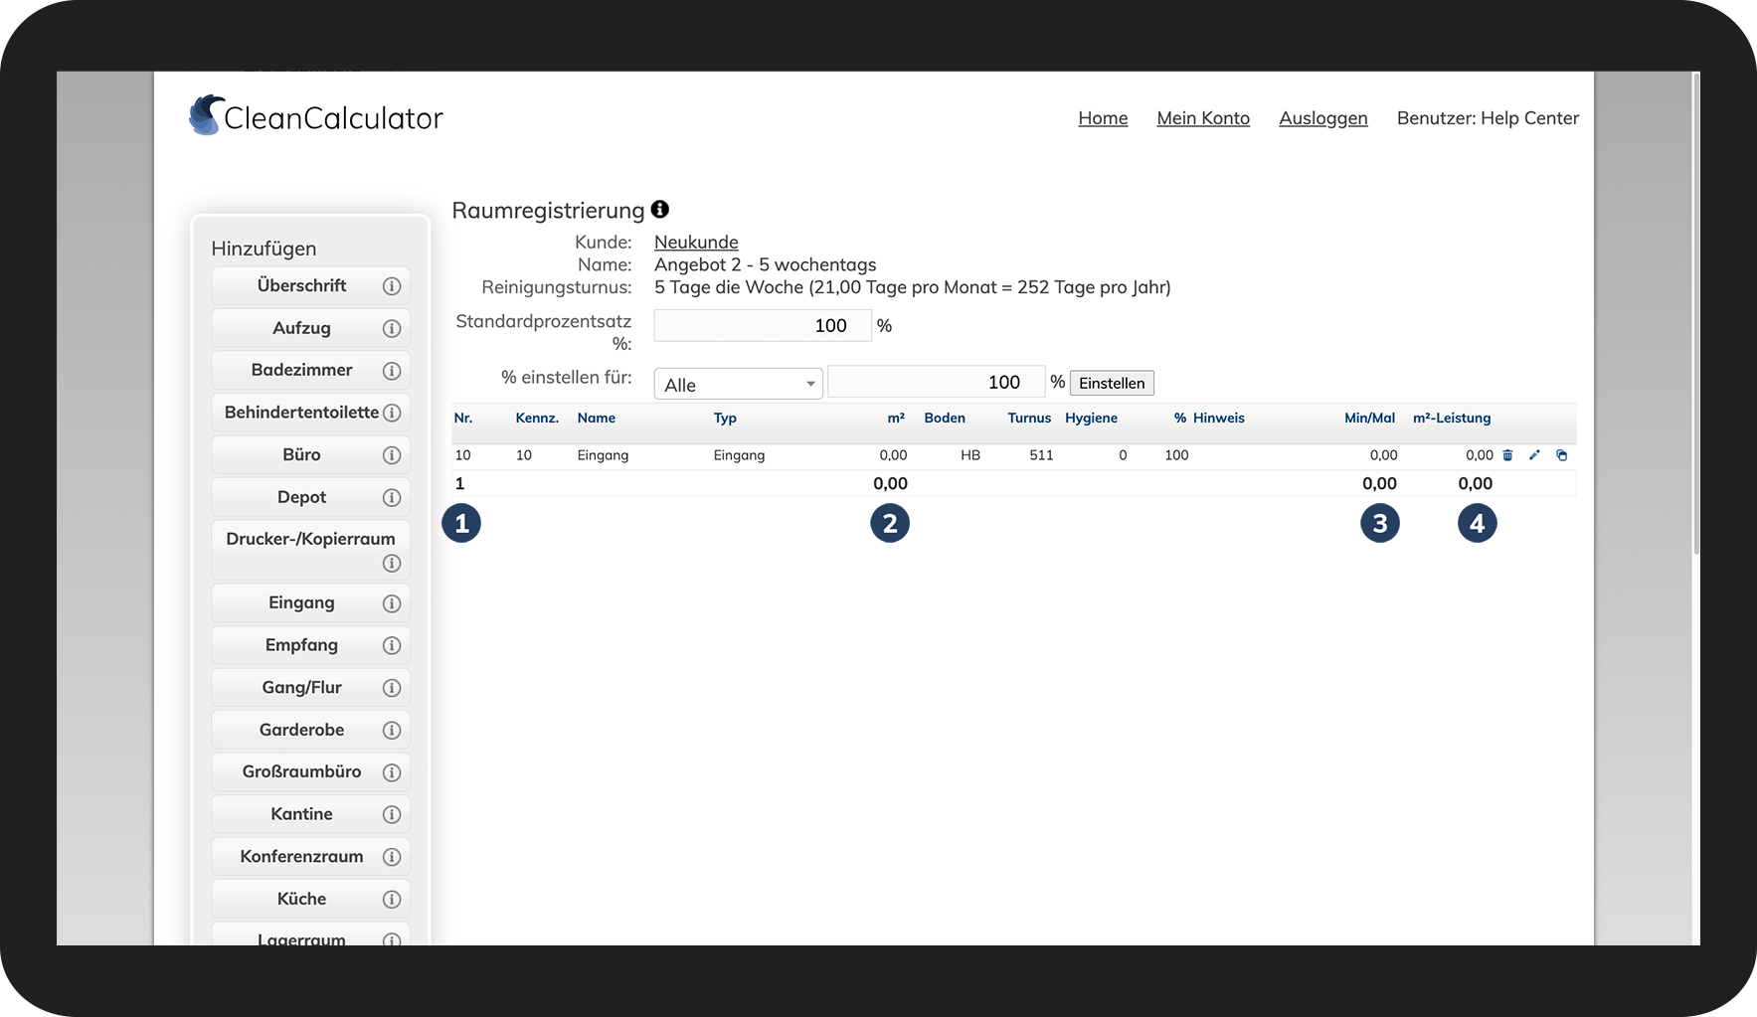Show info for Drucker-/Kopierraum in sidebar
This screenshot has height=1017, width=1757.
(392, 564)
